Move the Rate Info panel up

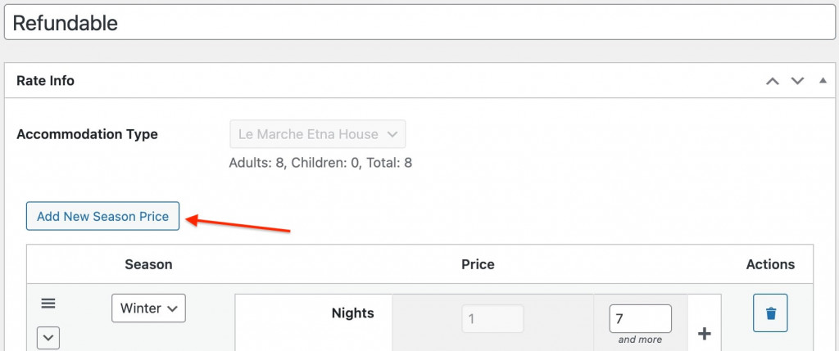pos(772,81)
